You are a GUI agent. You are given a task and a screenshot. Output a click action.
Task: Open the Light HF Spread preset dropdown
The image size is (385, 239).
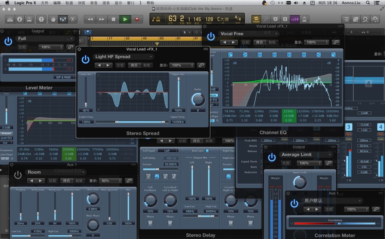[123, 57]
